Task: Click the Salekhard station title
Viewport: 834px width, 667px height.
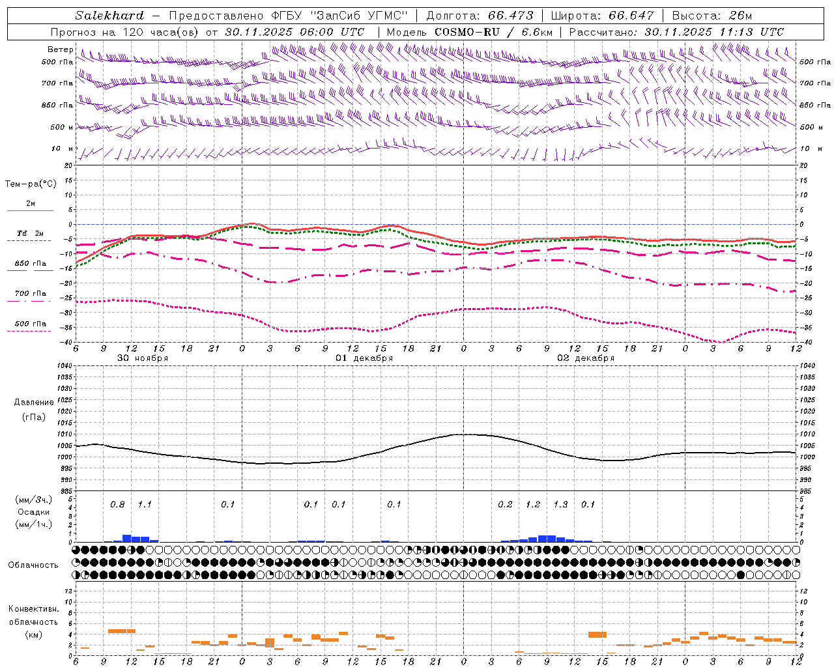Action: (x=109, y=16)
